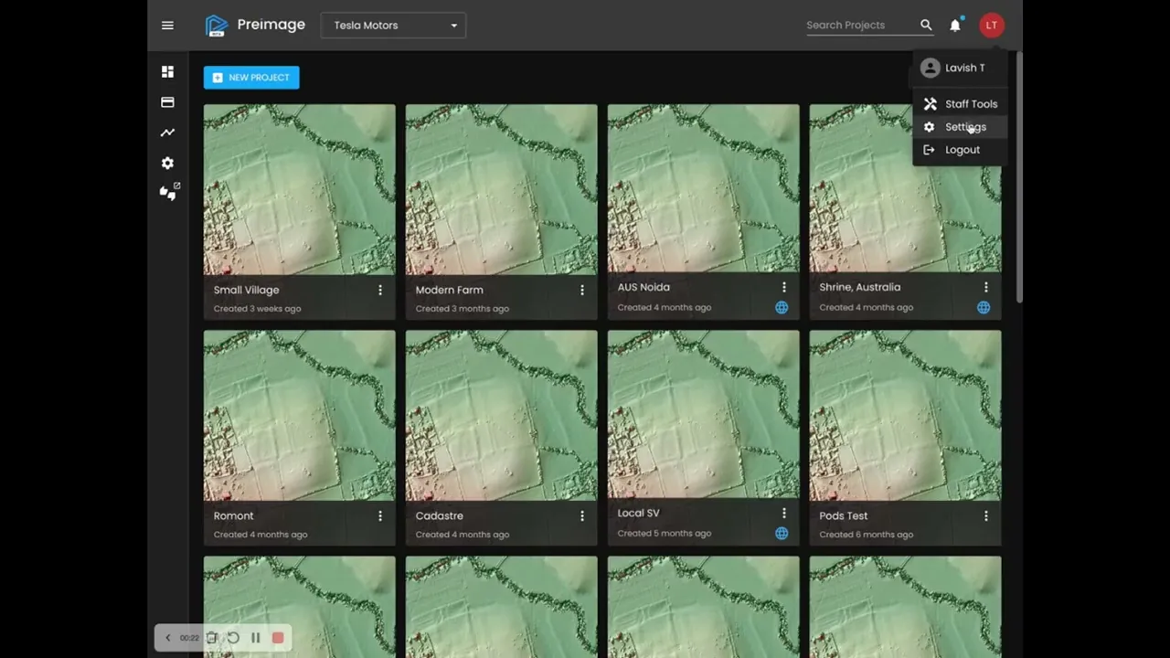
Task: Open Cadastre project options menu
Action: click(582, 516)
